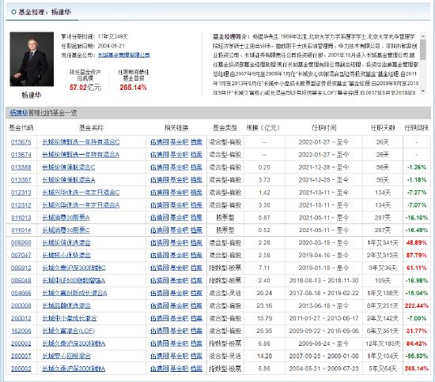Click the 杨建华 manager portrait photo
The width and height of the screenshot is (435, 382).
coord(32,59)
